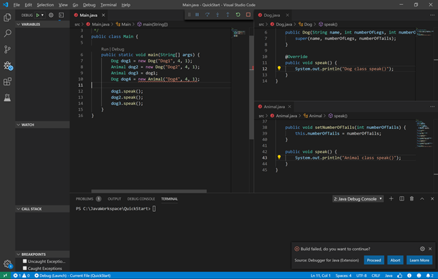Pause the debug session
Viewport: 438px width, 279px height.
click(x=197, y=15)
